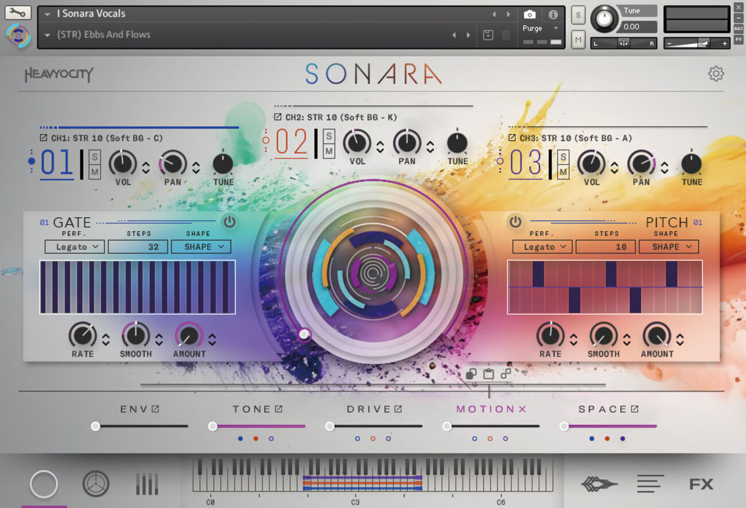The width and height of the screenshot is (746, 508).
Task: Select channel 01 number
Action: pyautogui.click(x=57, y=163)
